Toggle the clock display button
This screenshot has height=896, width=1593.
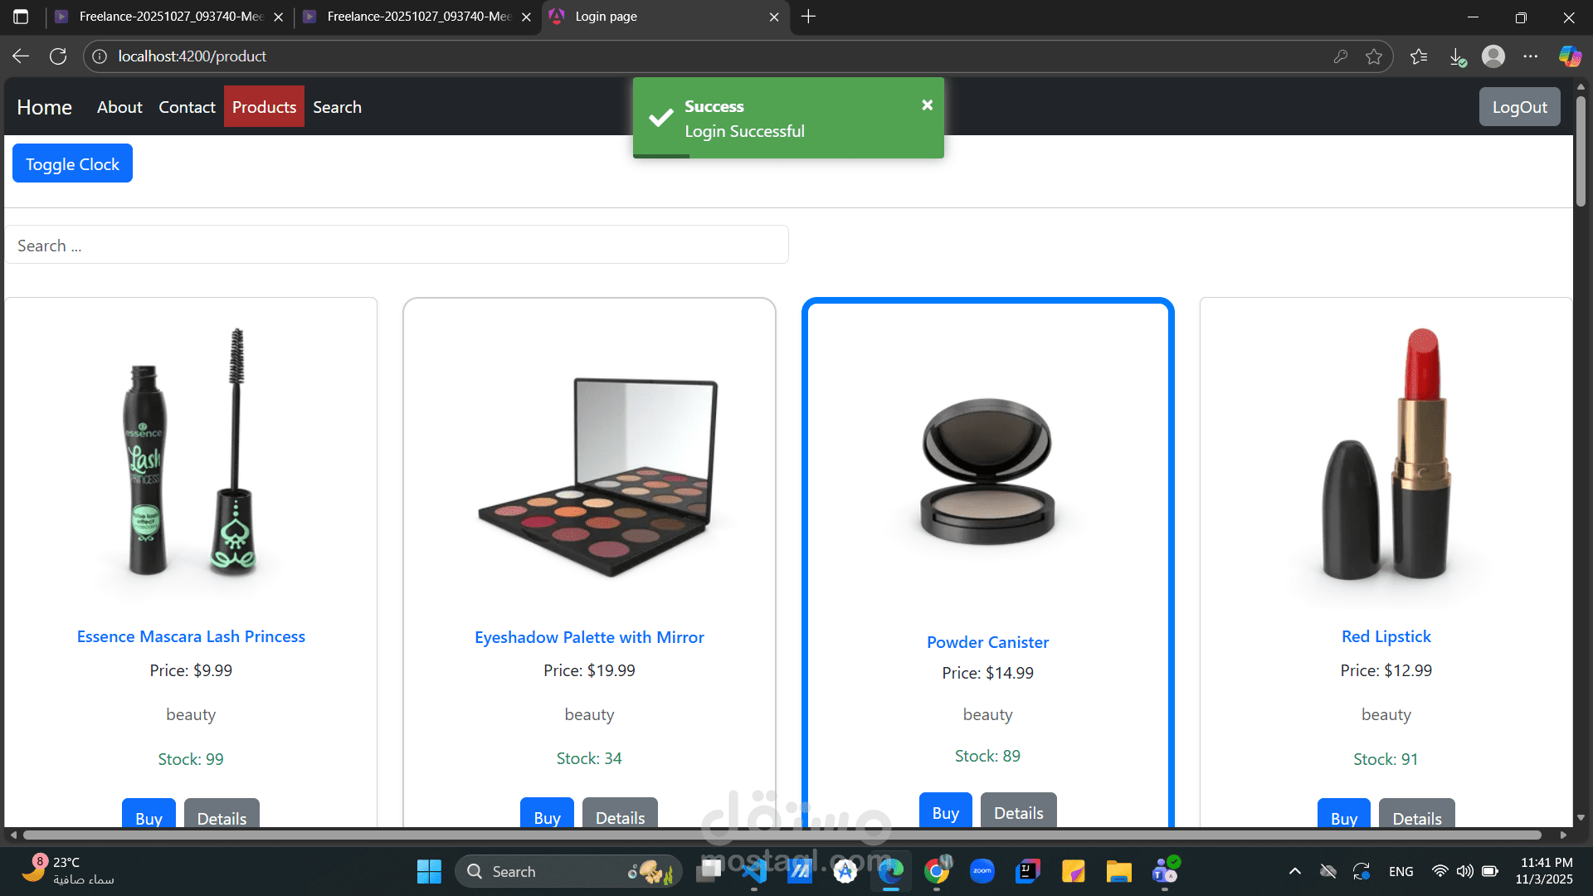pos(72,164)
